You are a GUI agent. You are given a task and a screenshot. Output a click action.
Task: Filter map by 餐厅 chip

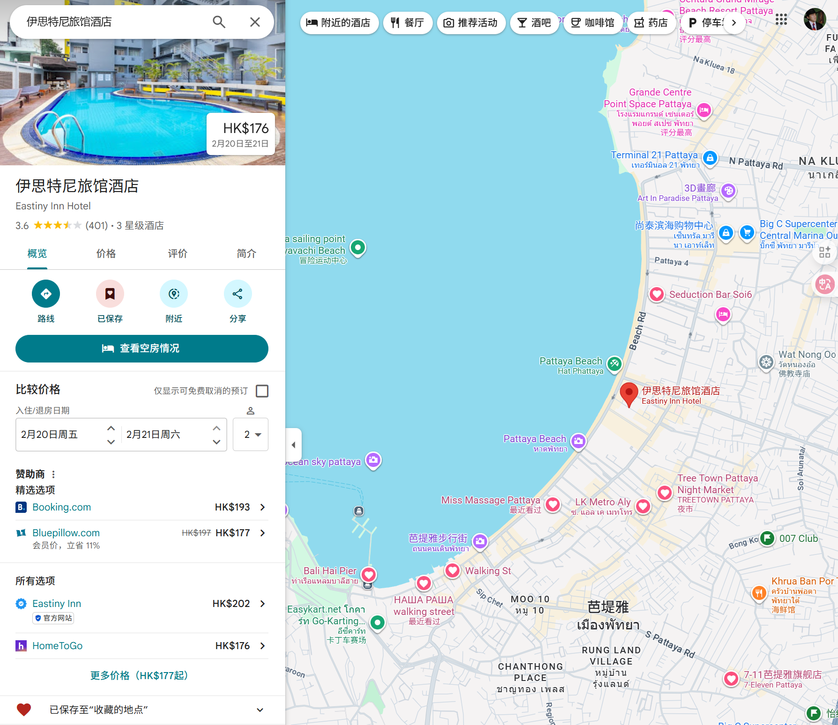click(x=408, y=22)
